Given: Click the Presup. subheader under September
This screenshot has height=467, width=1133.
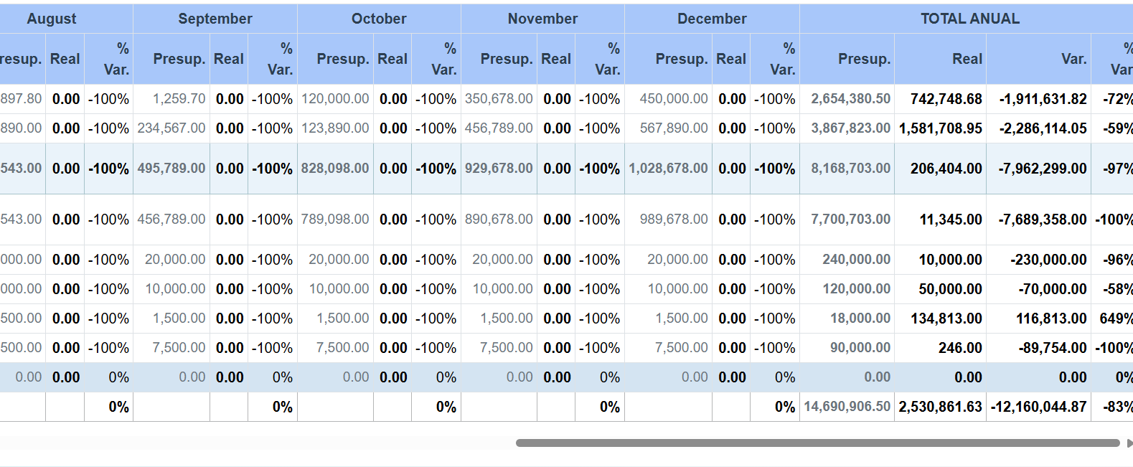Looking at the screenshot, I should (x=179, y=59).
